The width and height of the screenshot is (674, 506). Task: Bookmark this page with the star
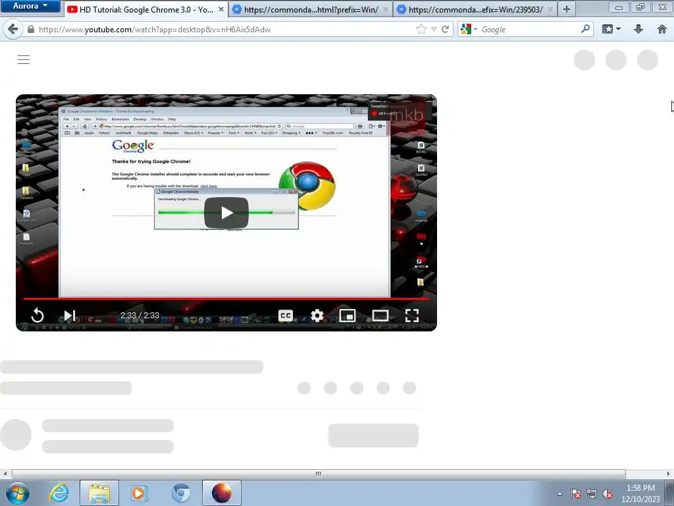[421, 29]
